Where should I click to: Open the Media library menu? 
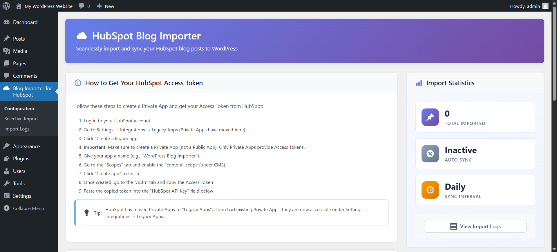(20, 51)
